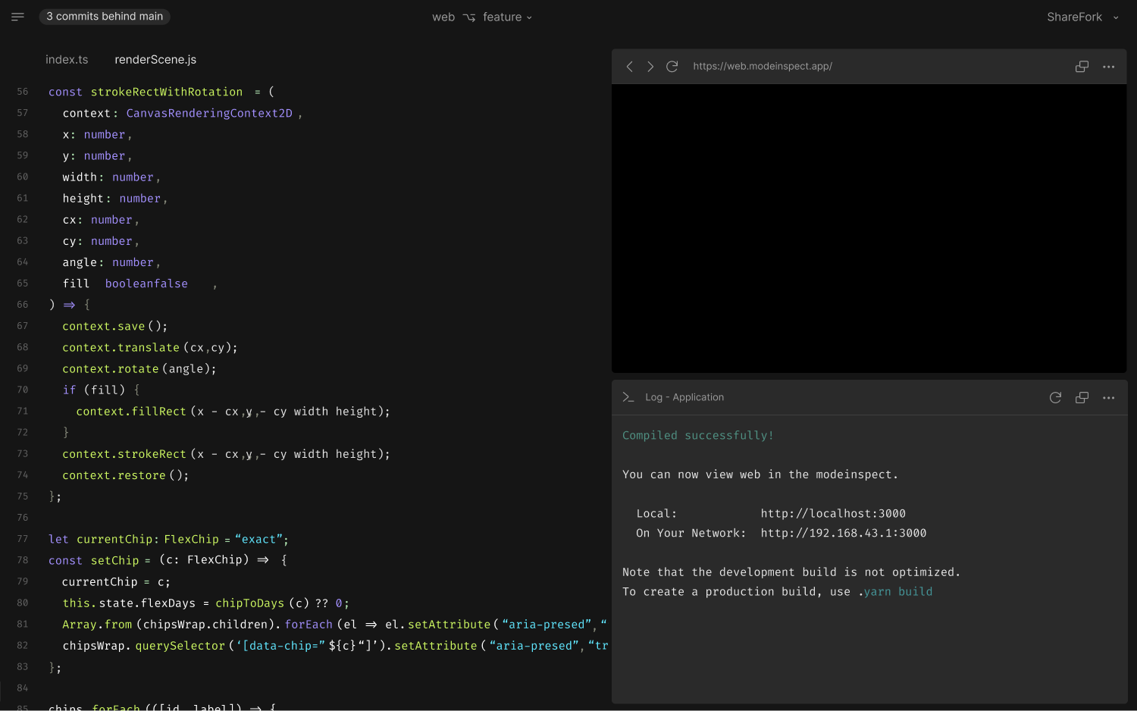Click the browser forward navigation arrow

650,66
